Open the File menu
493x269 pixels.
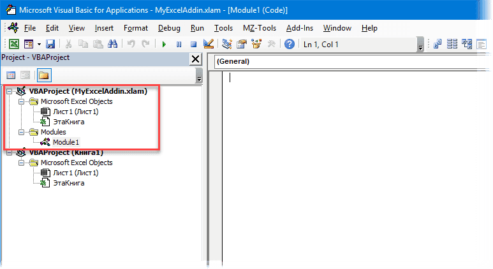tap(30, 28)
